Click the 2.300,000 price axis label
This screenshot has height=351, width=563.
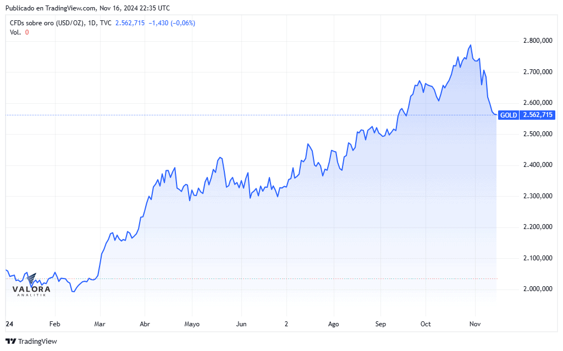click(538, 196)
